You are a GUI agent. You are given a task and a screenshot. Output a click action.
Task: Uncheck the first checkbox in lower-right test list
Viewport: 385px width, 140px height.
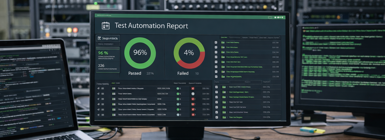[x=217, y=87]
